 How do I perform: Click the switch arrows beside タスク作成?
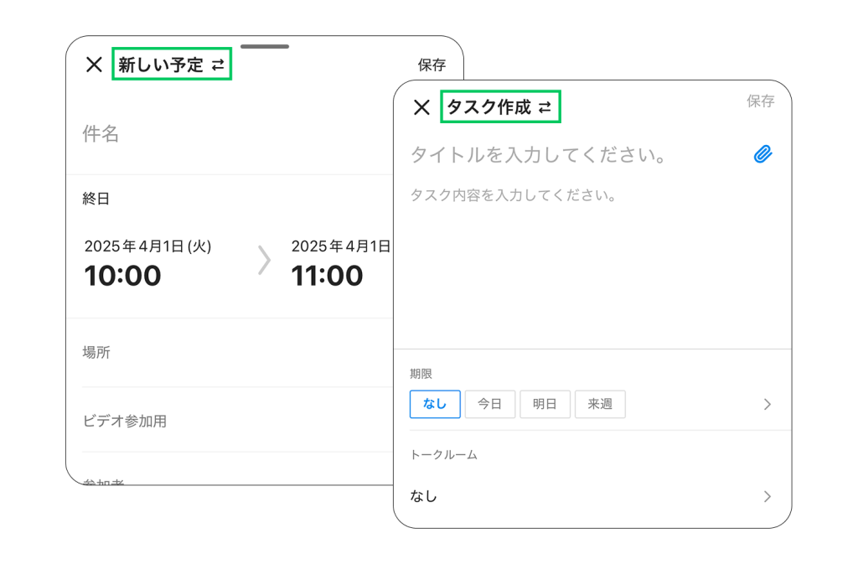tap(545, 107)
